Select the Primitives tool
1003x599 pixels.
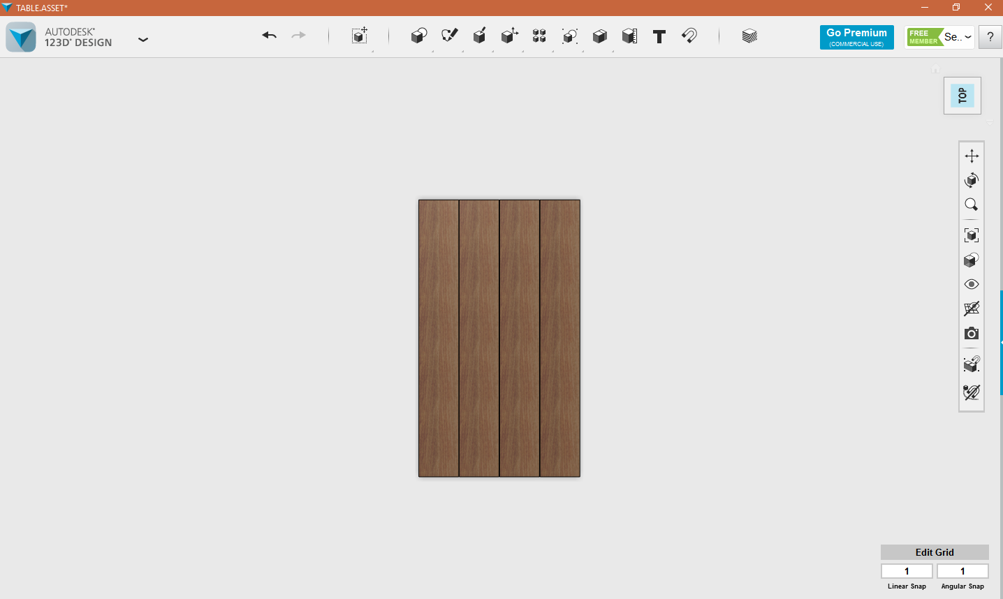418,36
